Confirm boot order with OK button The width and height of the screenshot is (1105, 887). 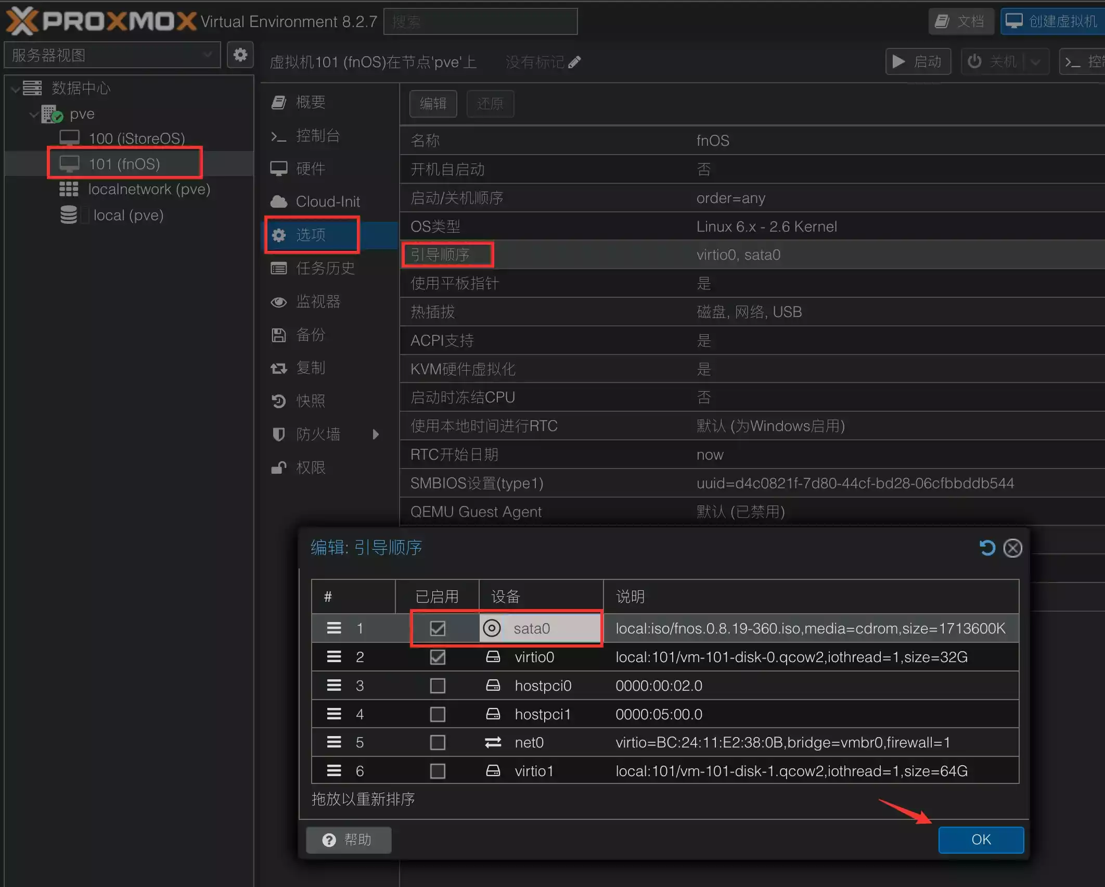pyautogui.click(x=981, y=840)
